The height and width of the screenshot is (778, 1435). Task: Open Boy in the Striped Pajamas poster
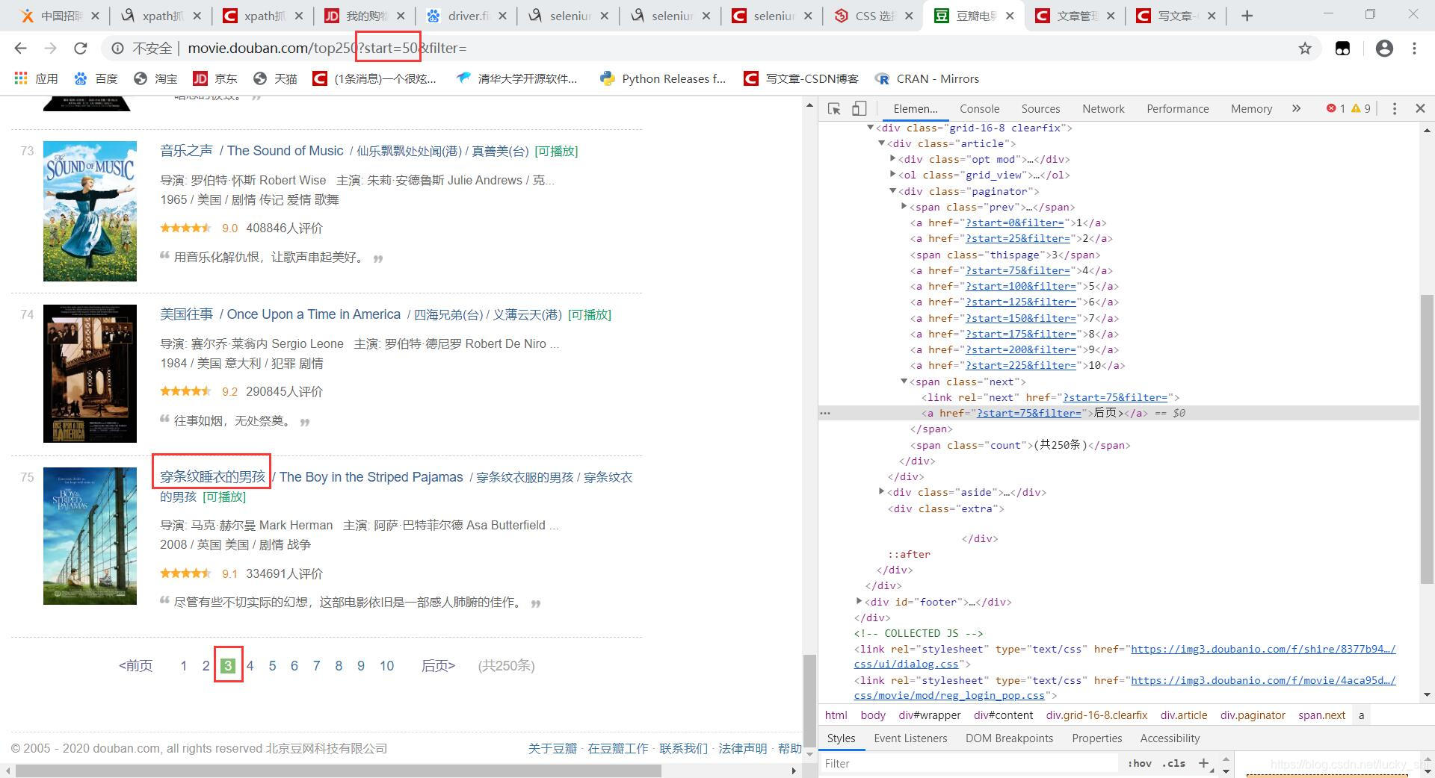[90, 536]
